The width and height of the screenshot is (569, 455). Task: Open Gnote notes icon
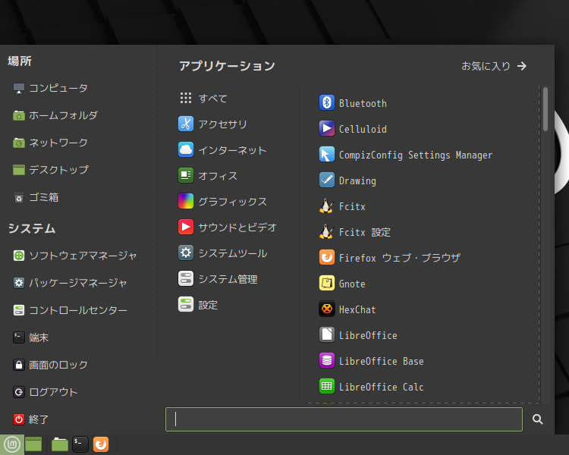click(326, 283)
